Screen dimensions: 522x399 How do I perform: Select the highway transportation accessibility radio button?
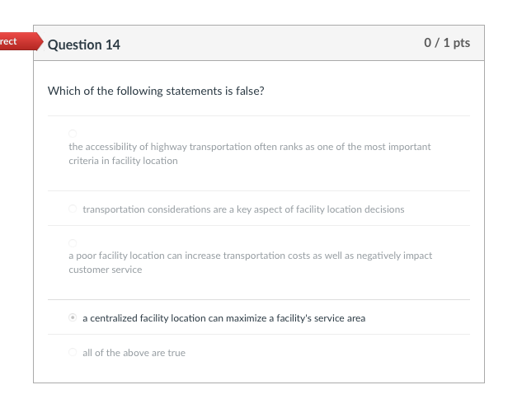coord(73,134)
